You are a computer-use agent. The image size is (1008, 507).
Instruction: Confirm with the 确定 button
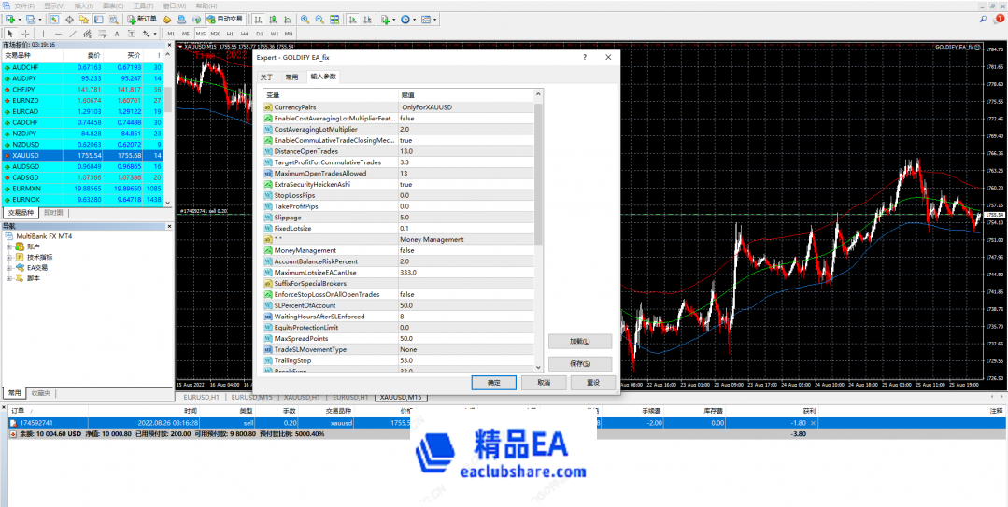click(x=493, y=382)
